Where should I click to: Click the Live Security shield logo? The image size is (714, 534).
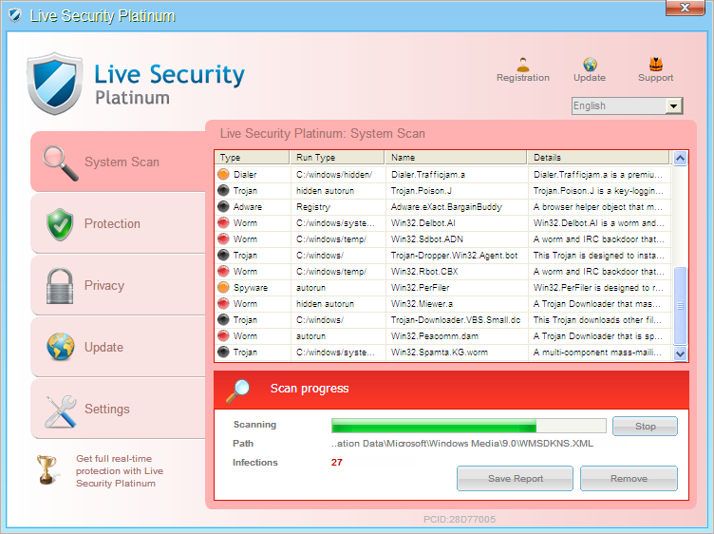click(55, 84)
